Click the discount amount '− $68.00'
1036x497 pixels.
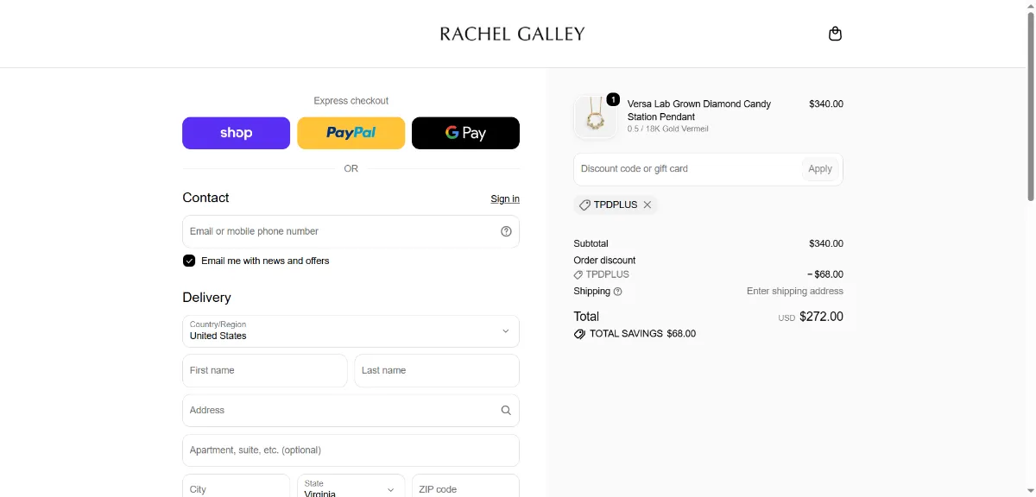point(825,274)
